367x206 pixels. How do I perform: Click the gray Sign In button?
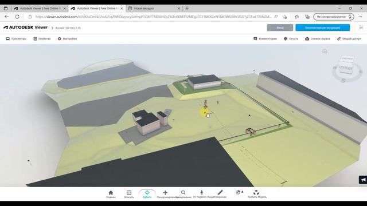point(280,27)
